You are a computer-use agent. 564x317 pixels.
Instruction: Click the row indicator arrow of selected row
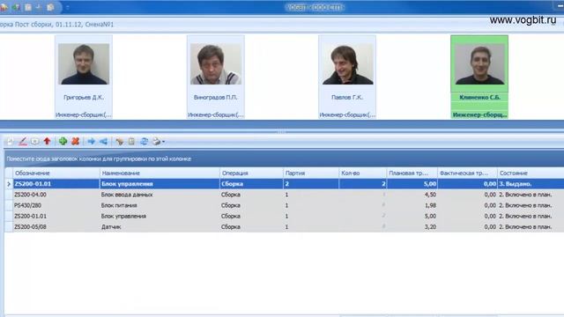(x=9, y=184)
